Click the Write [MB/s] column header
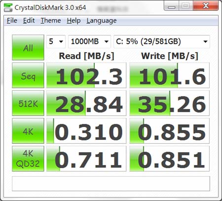 click(x=170, y=56)
